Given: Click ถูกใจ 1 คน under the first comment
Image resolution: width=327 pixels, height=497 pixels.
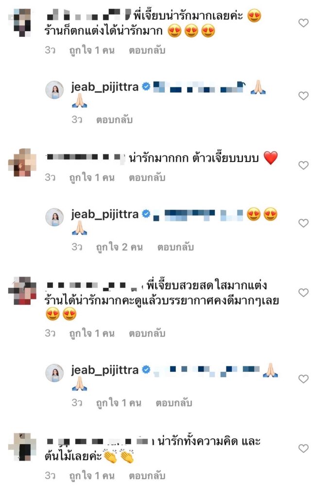Looking at the screenshot, I should (92, 50).
